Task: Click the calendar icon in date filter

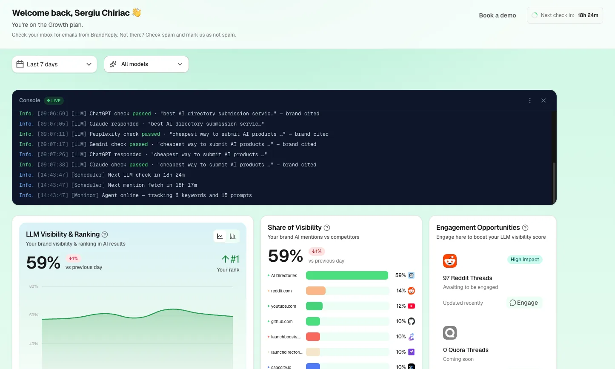Action: point(20,64)
